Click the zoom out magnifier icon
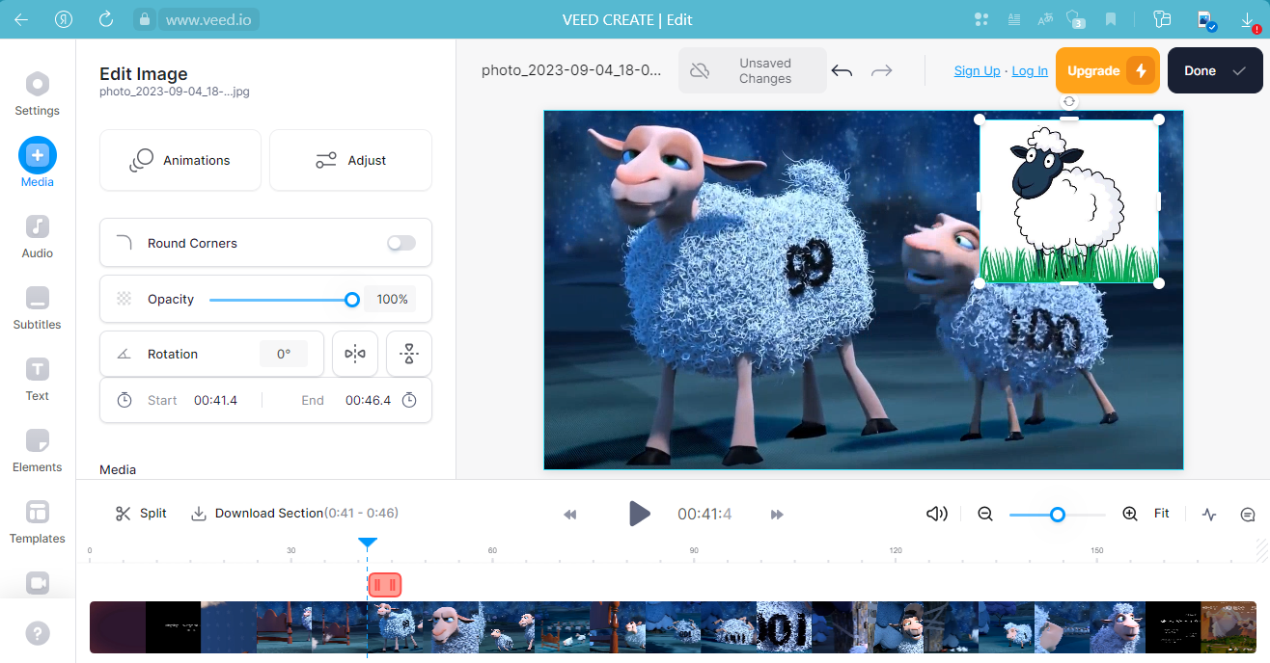The image size is (1270, 663). tap(985, 514)
